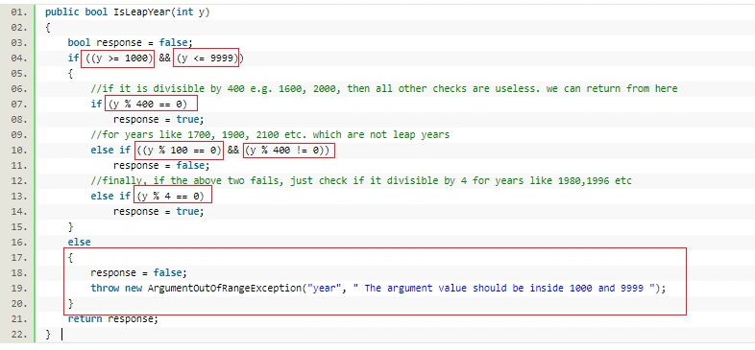Click the "throw new" keywords
Screen dimensions: 755x350
click(116, 289)
